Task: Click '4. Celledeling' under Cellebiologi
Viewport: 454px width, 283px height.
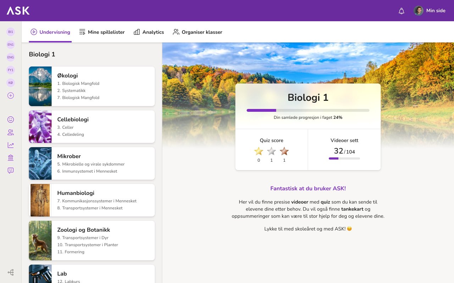Action: click(71, 134)
